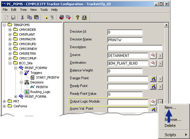Select the START_PRINTW trigger item
Viewport: 190px width, 139px height.
click(x=48, y=78)
